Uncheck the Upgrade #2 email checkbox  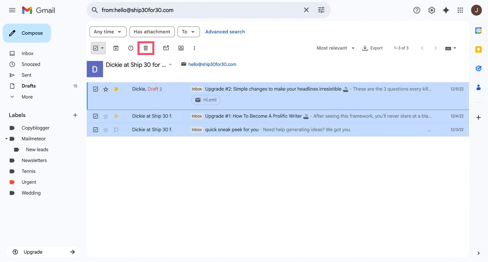96,89
